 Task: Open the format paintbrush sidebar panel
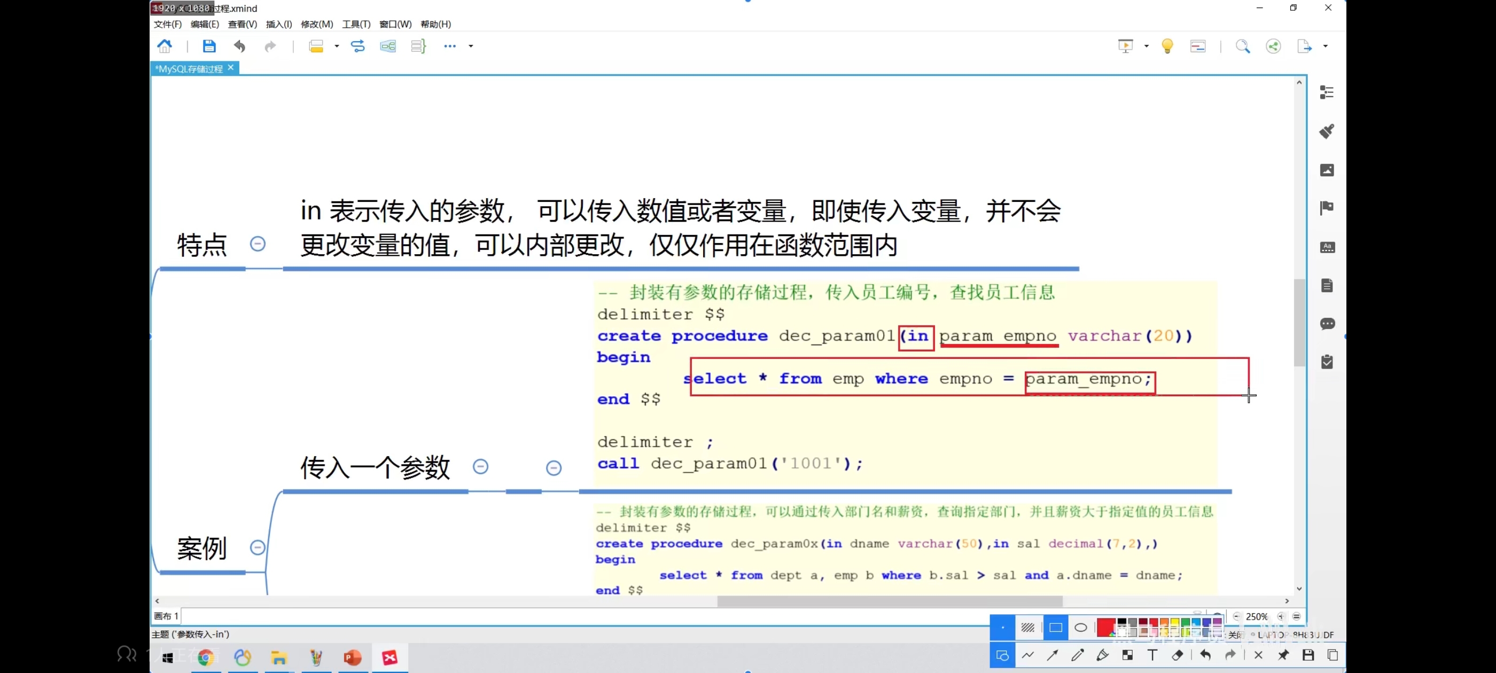1327,131
